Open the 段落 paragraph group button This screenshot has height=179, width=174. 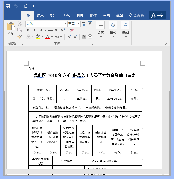[101, 29]
